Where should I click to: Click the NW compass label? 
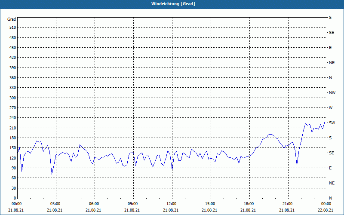pyautogui.click(x=332, y=93)
